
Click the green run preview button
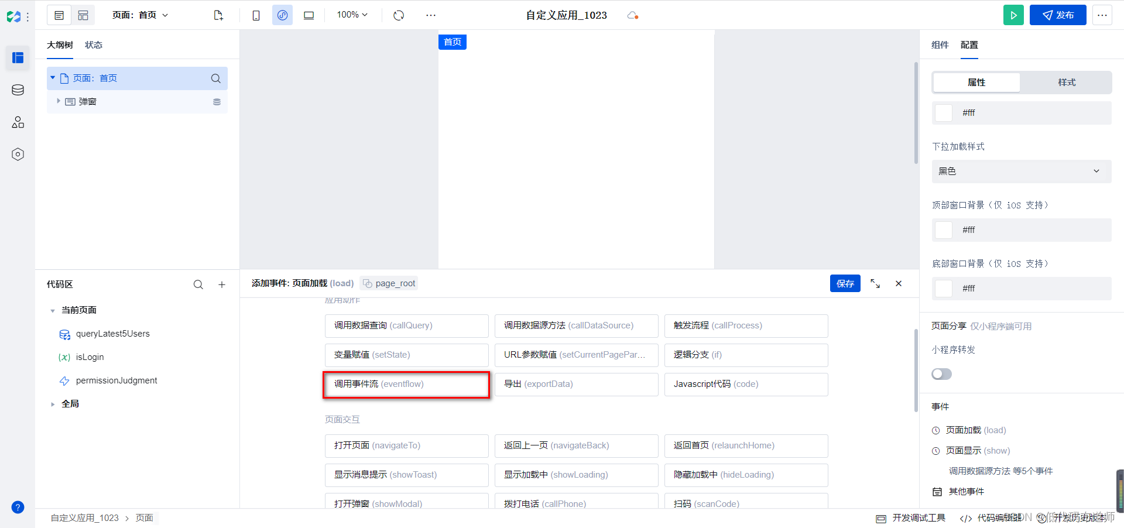[x=1013, y=15]
